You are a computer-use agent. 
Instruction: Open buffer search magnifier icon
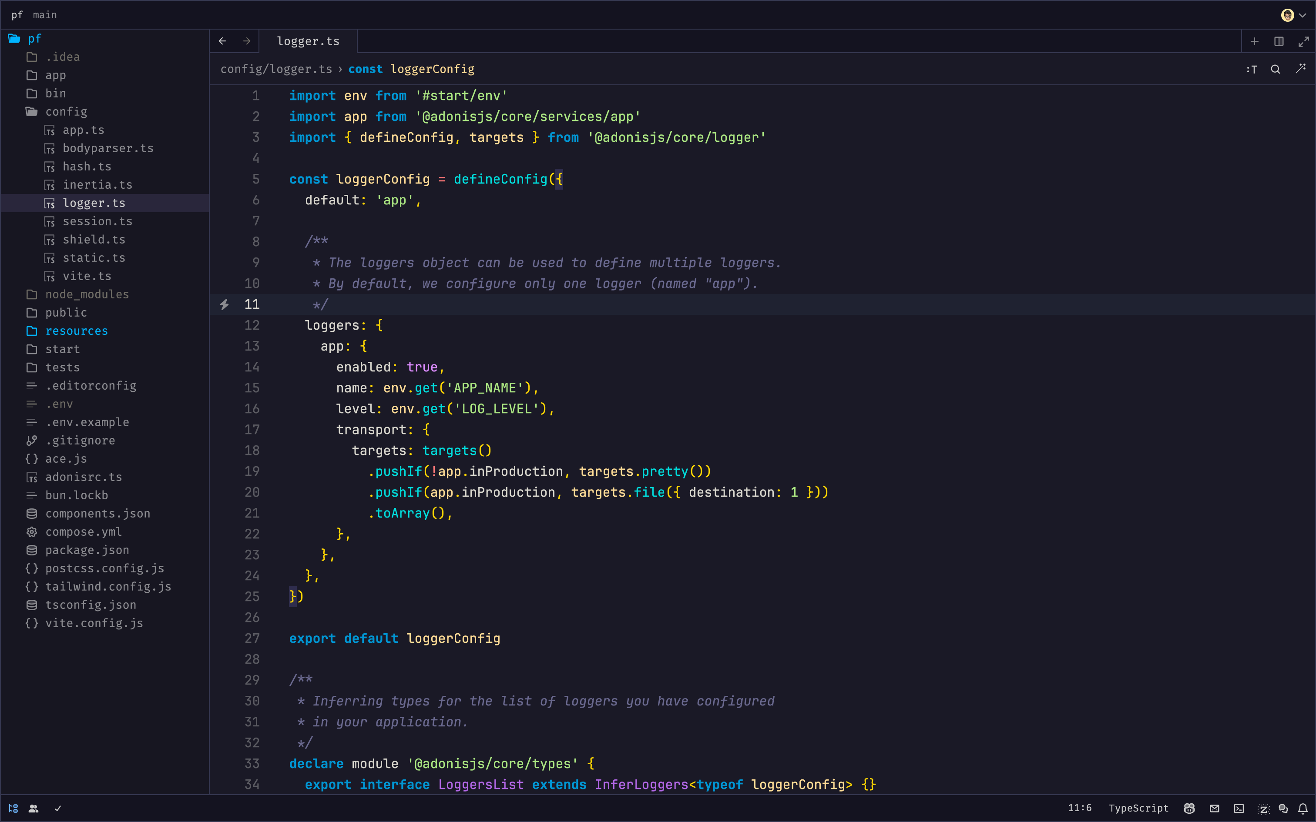1275,69
